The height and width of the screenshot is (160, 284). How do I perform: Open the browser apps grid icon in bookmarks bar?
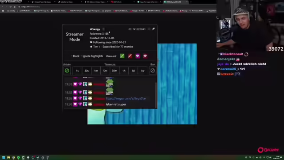point(3,11)
